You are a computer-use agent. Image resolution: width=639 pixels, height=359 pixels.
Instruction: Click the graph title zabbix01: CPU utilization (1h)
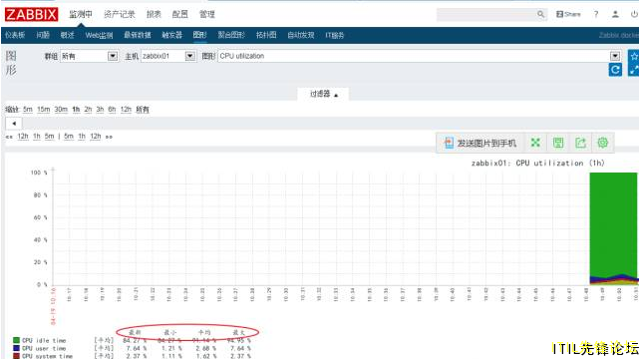(x=537, y=163)
